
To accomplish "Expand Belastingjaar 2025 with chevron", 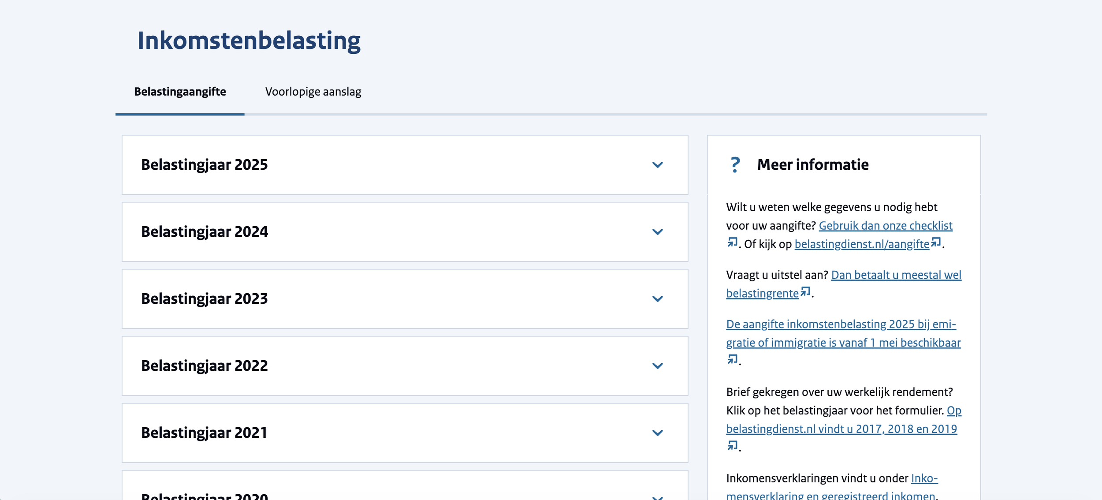I will click(x=657, y=165).
